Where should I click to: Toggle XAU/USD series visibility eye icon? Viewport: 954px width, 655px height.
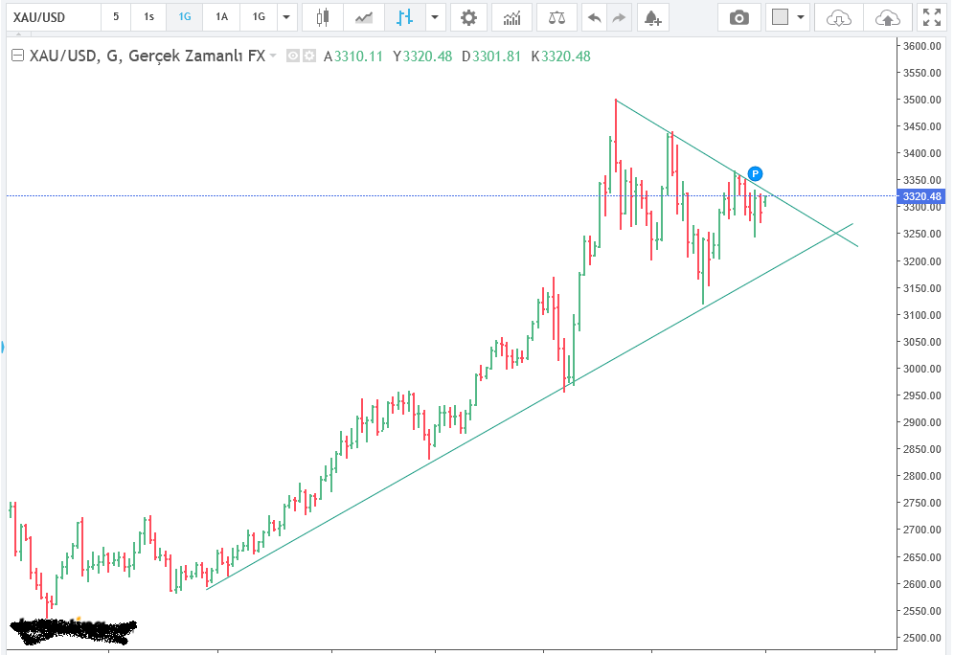tap(294, 56)
